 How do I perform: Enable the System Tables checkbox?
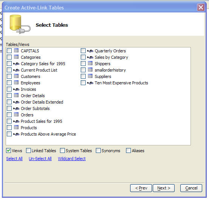point(62,151)
